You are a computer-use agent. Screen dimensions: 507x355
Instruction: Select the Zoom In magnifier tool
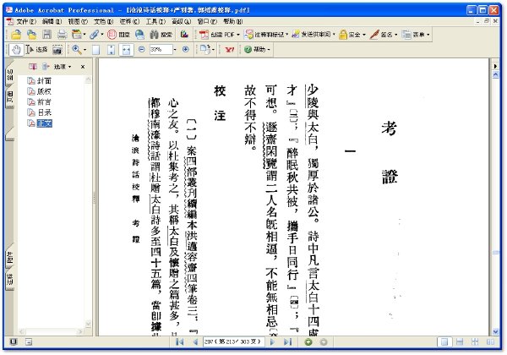coord(77,50)
